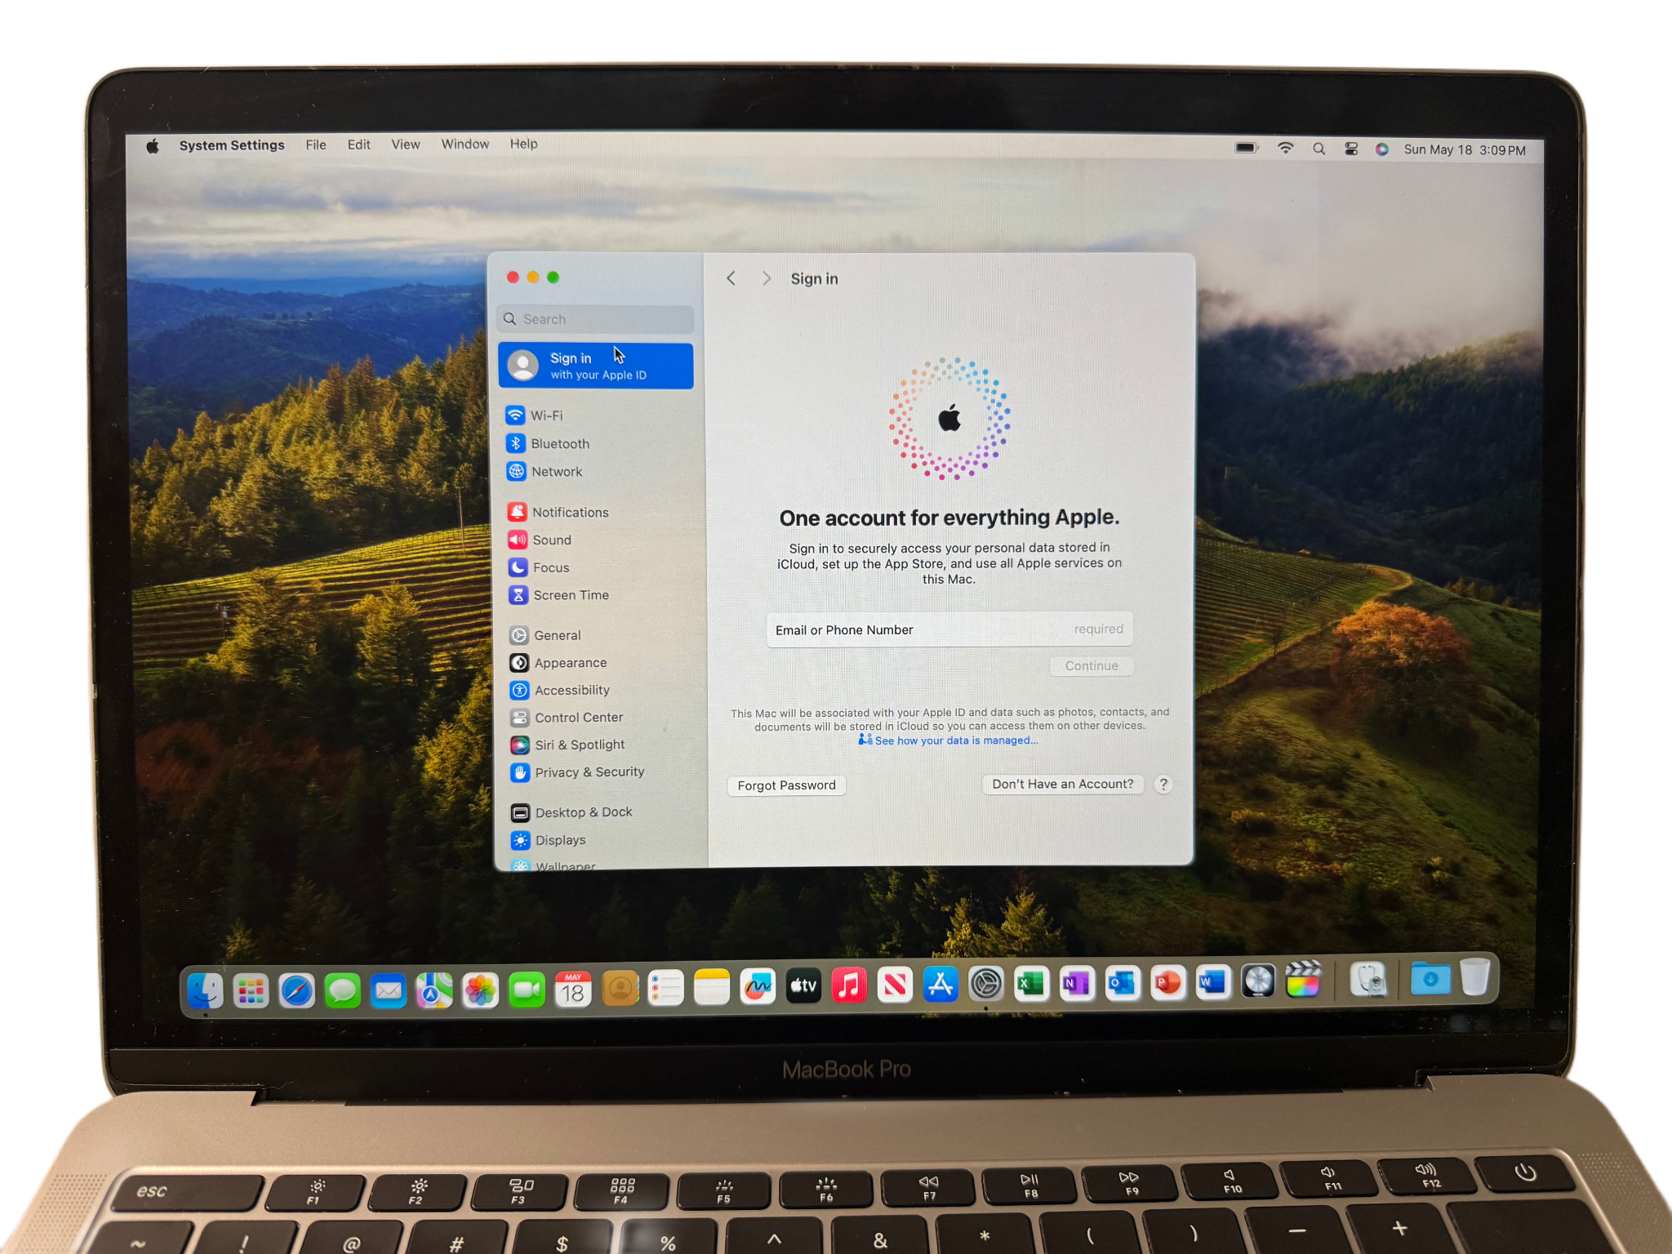Launch Safari from the Dock

coord(296,991)
